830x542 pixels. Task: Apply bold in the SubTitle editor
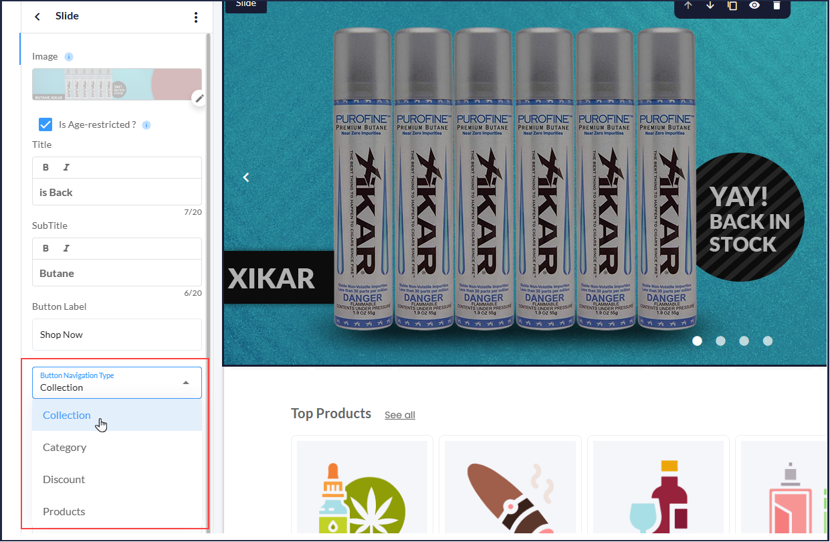point(46,248)
